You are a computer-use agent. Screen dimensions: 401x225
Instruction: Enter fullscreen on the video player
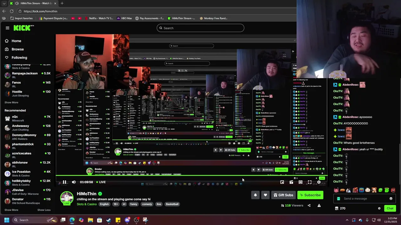tap(310, 182)
